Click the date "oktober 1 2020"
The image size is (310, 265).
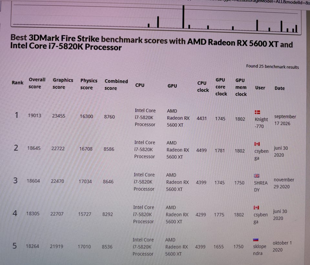[x=282, y=246]
